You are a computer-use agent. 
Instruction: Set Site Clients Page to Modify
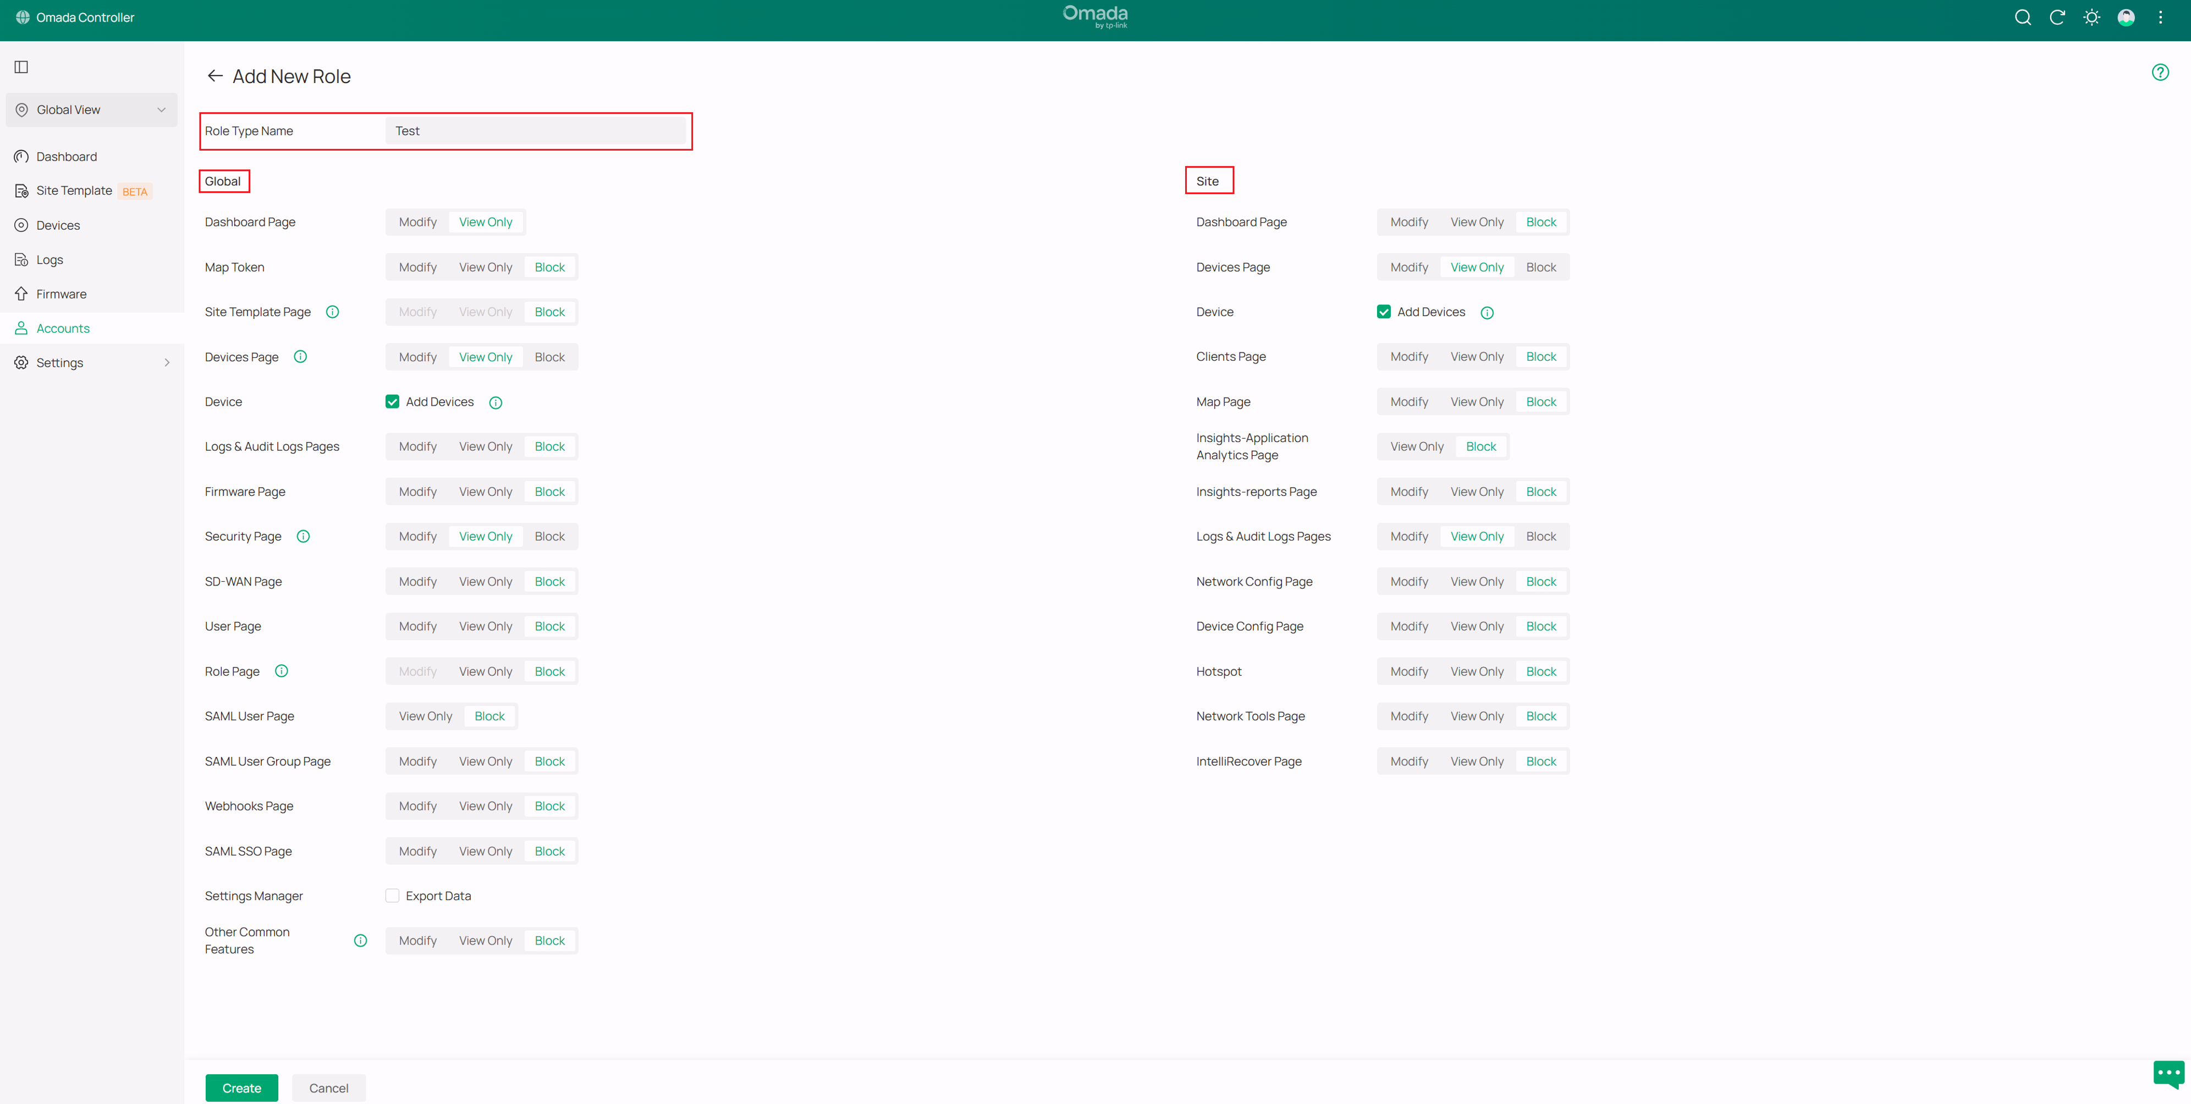tap(1410, 356)
